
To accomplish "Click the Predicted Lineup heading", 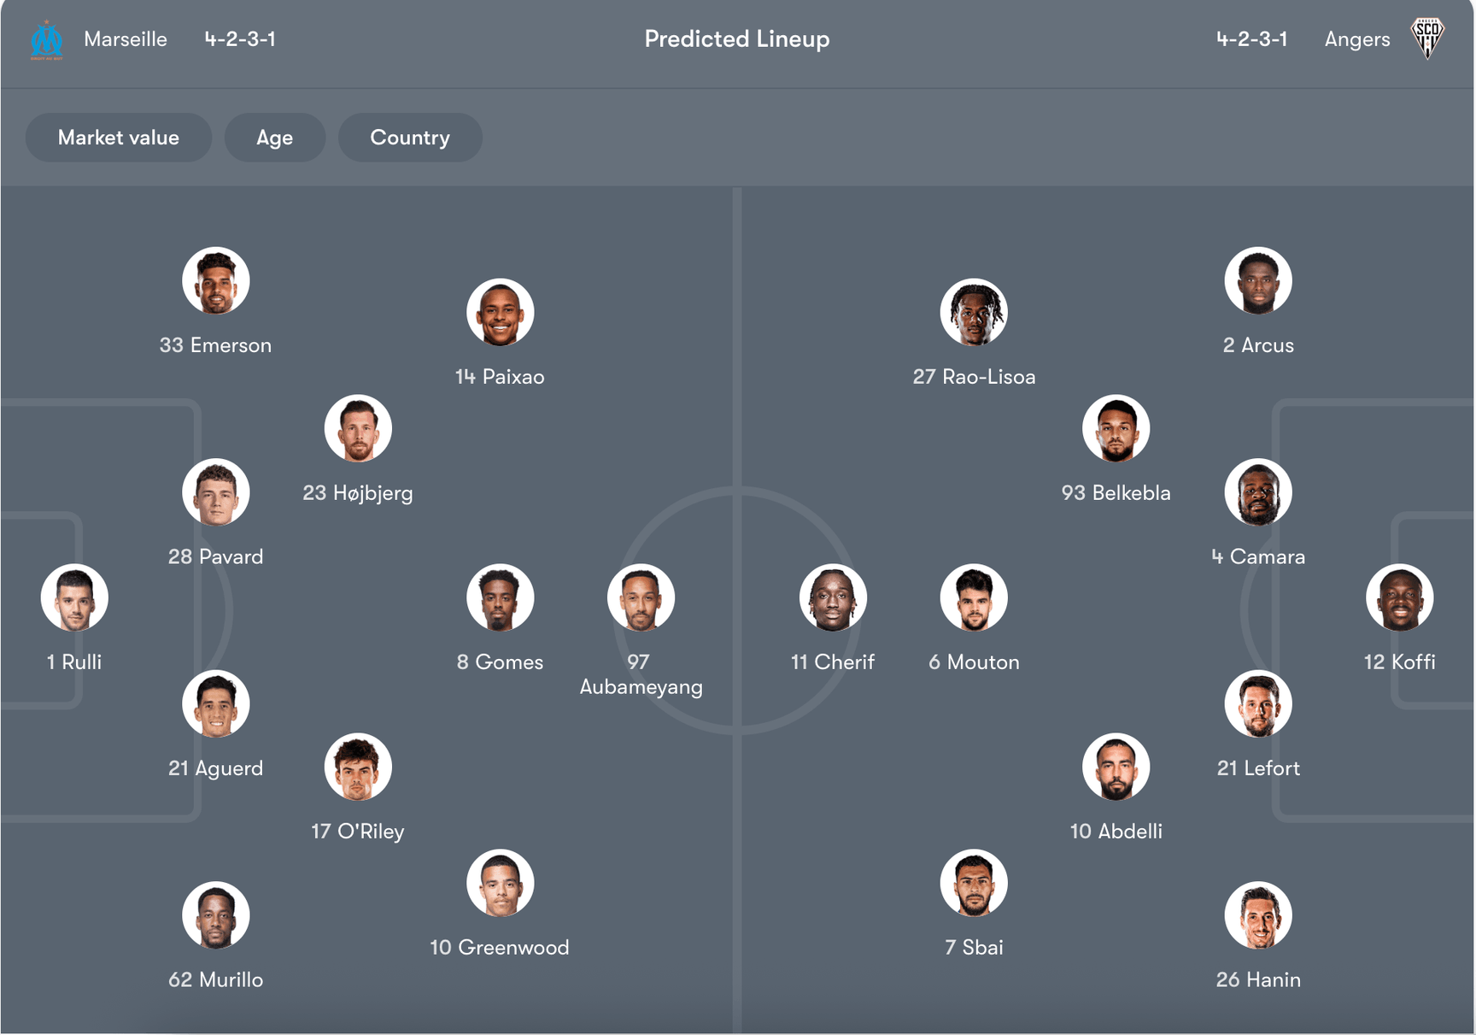I will [x=736, y=39].
